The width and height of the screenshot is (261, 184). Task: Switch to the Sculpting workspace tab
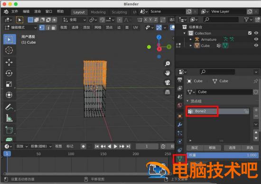pos(119,12)
